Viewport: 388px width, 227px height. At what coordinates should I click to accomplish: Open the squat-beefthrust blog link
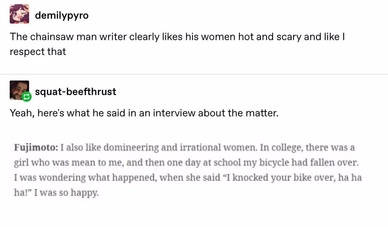pos(75,92)
